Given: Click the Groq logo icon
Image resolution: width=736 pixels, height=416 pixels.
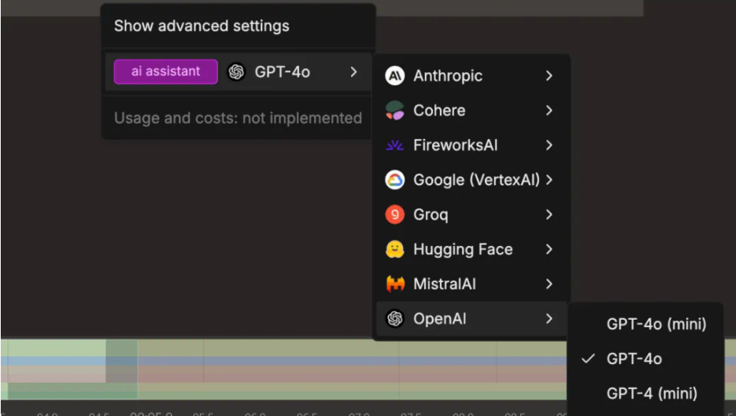Looking at the screenshot, I should pos(395,214).
